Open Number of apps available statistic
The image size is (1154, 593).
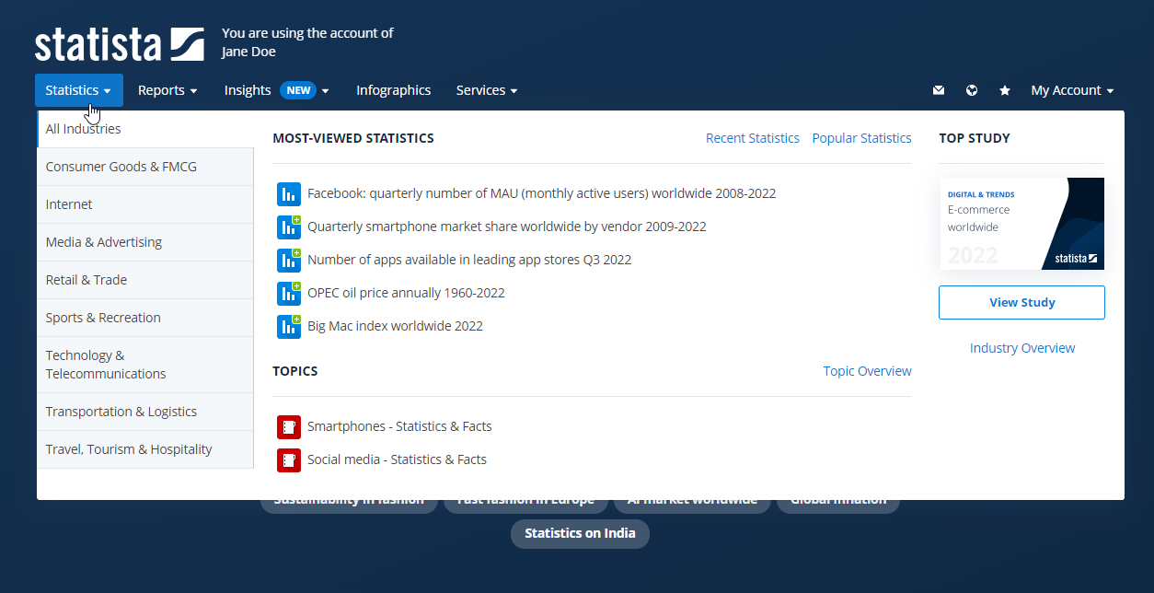[469, 260]
